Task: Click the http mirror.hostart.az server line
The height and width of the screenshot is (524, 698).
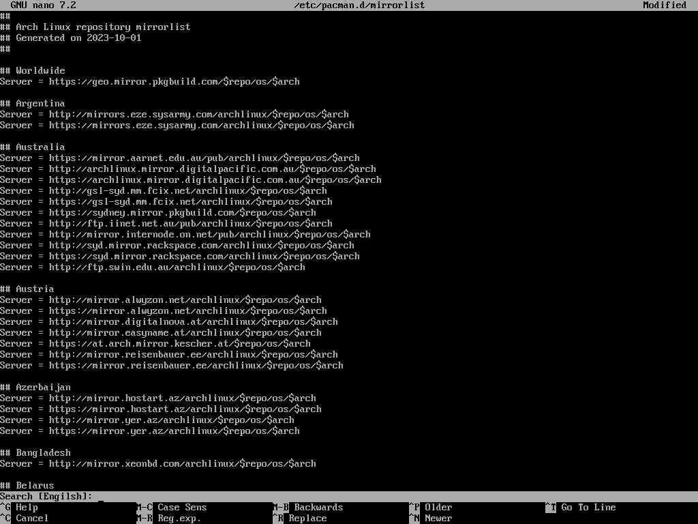Action: pyautogui.click(x=158, y=398)
